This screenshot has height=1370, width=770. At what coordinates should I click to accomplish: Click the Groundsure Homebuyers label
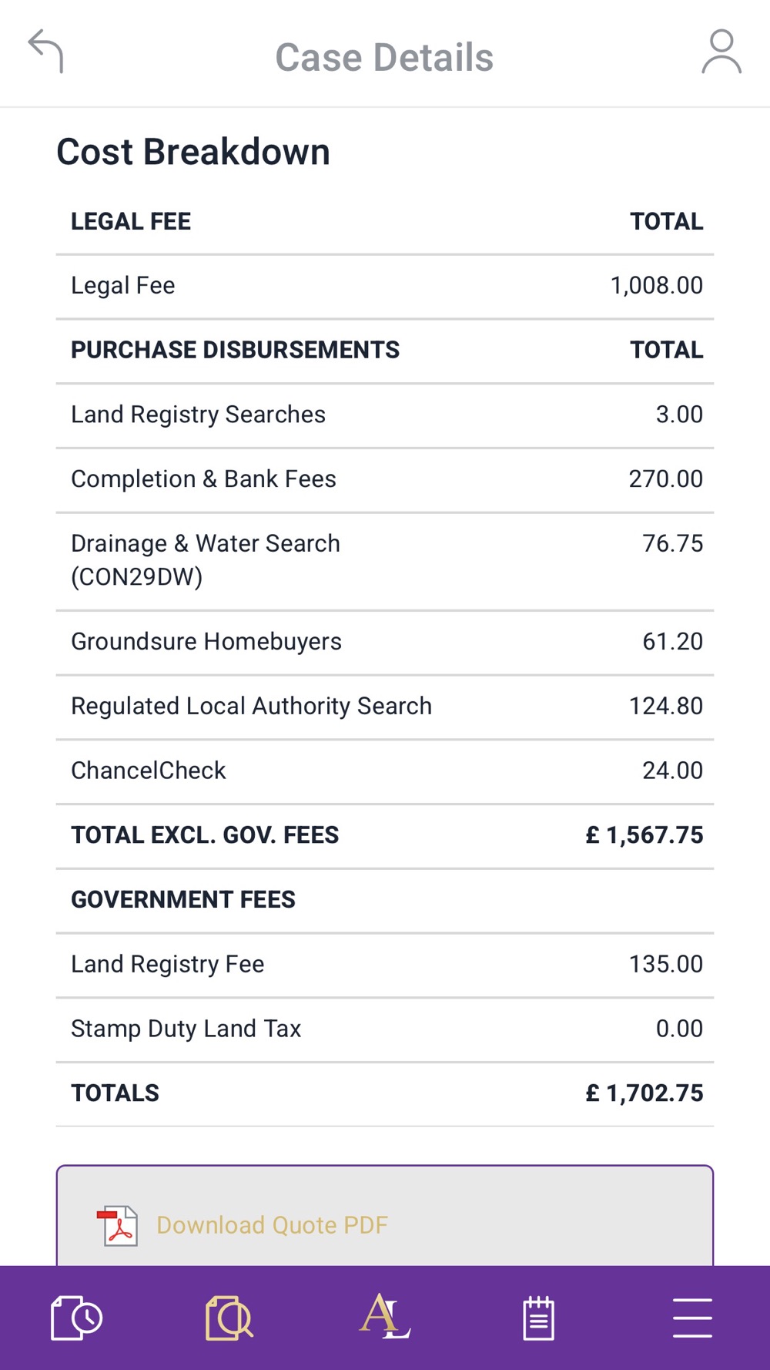coord(206,642)
